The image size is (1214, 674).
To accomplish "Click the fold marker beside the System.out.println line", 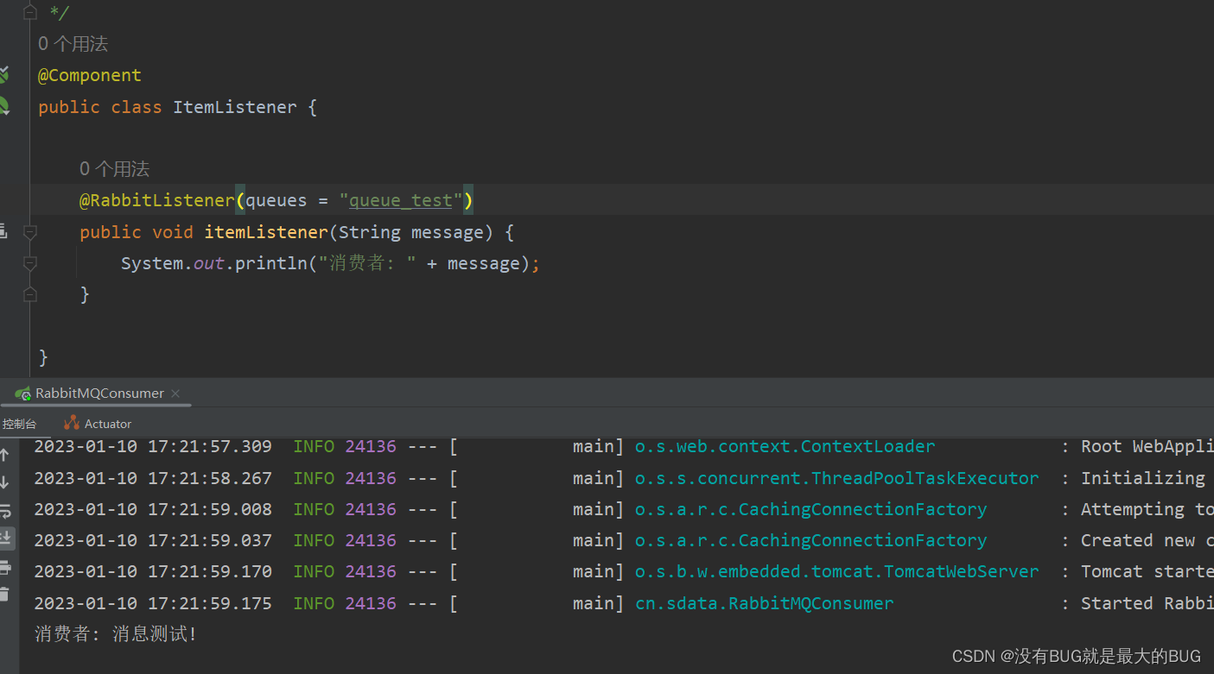I will (x=30, y=263).
